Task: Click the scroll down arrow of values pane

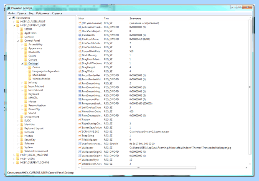Action: (x=250, y=164)
